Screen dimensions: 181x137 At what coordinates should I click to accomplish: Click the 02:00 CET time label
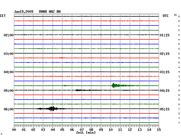[x=9, y=35]
